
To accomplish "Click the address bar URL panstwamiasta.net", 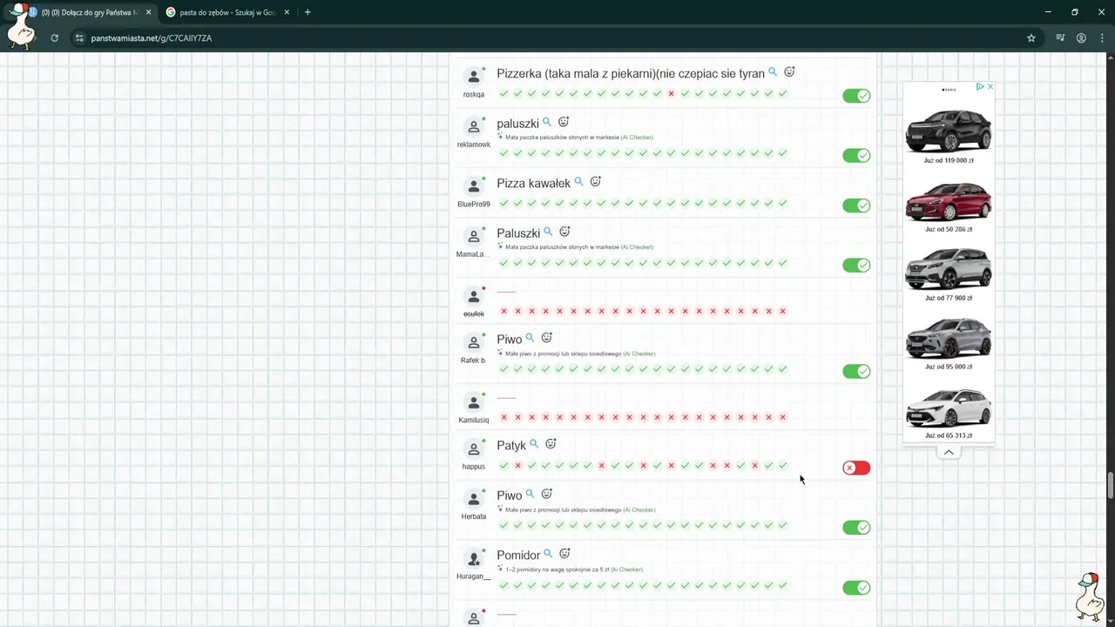I will (x=152, y=38).
